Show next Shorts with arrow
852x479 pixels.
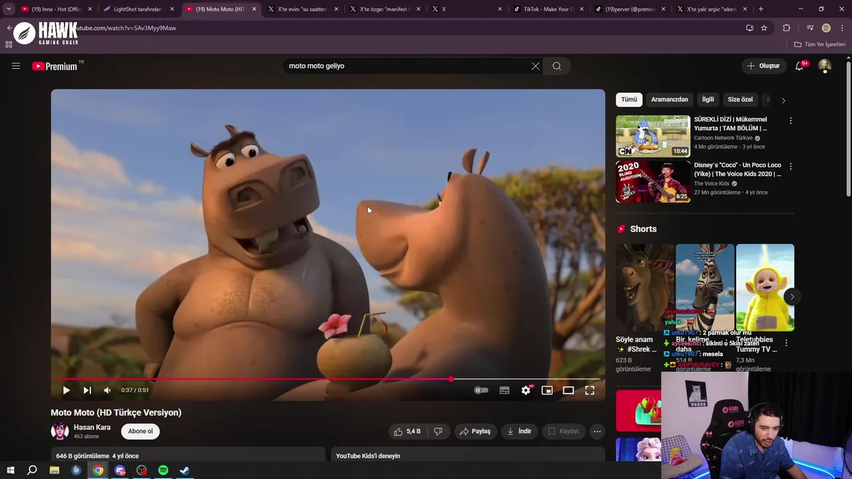pos(792,297)
